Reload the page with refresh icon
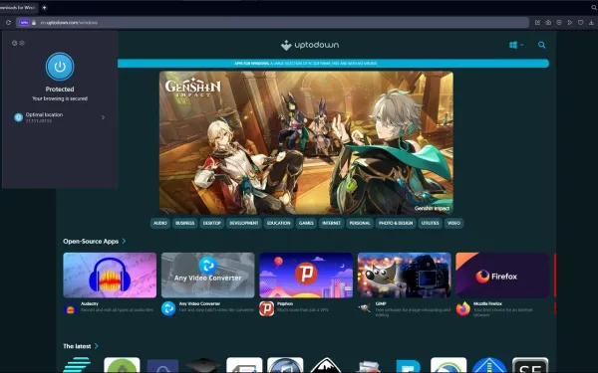Screen dimensions: 598x373 pos(8,23)
